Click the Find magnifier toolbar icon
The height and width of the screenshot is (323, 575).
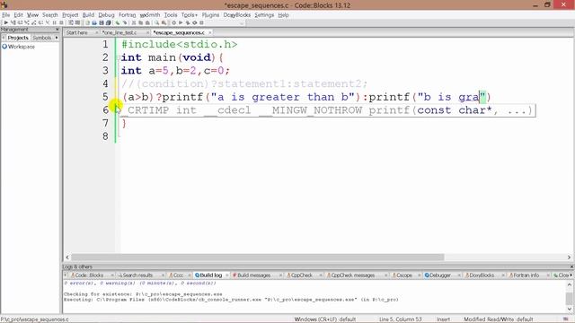pyautogui.click(x=157, y=22)
